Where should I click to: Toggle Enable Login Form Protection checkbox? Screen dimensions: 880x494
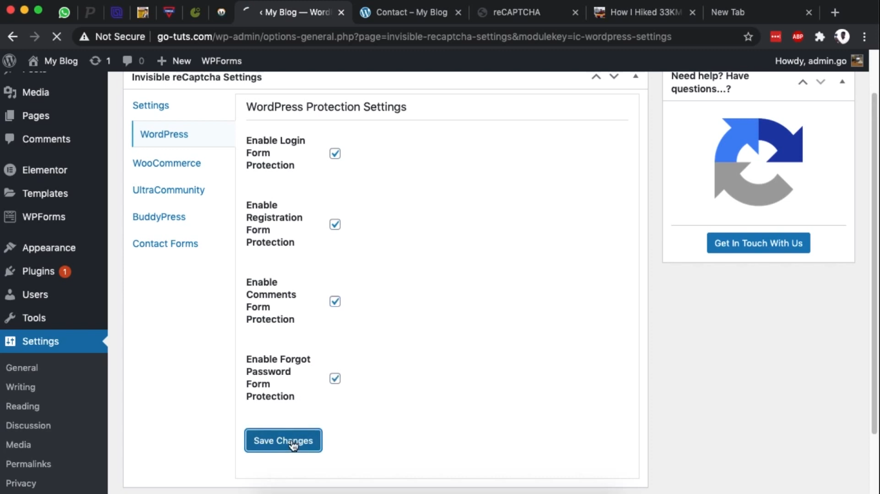tap(335, 153)
